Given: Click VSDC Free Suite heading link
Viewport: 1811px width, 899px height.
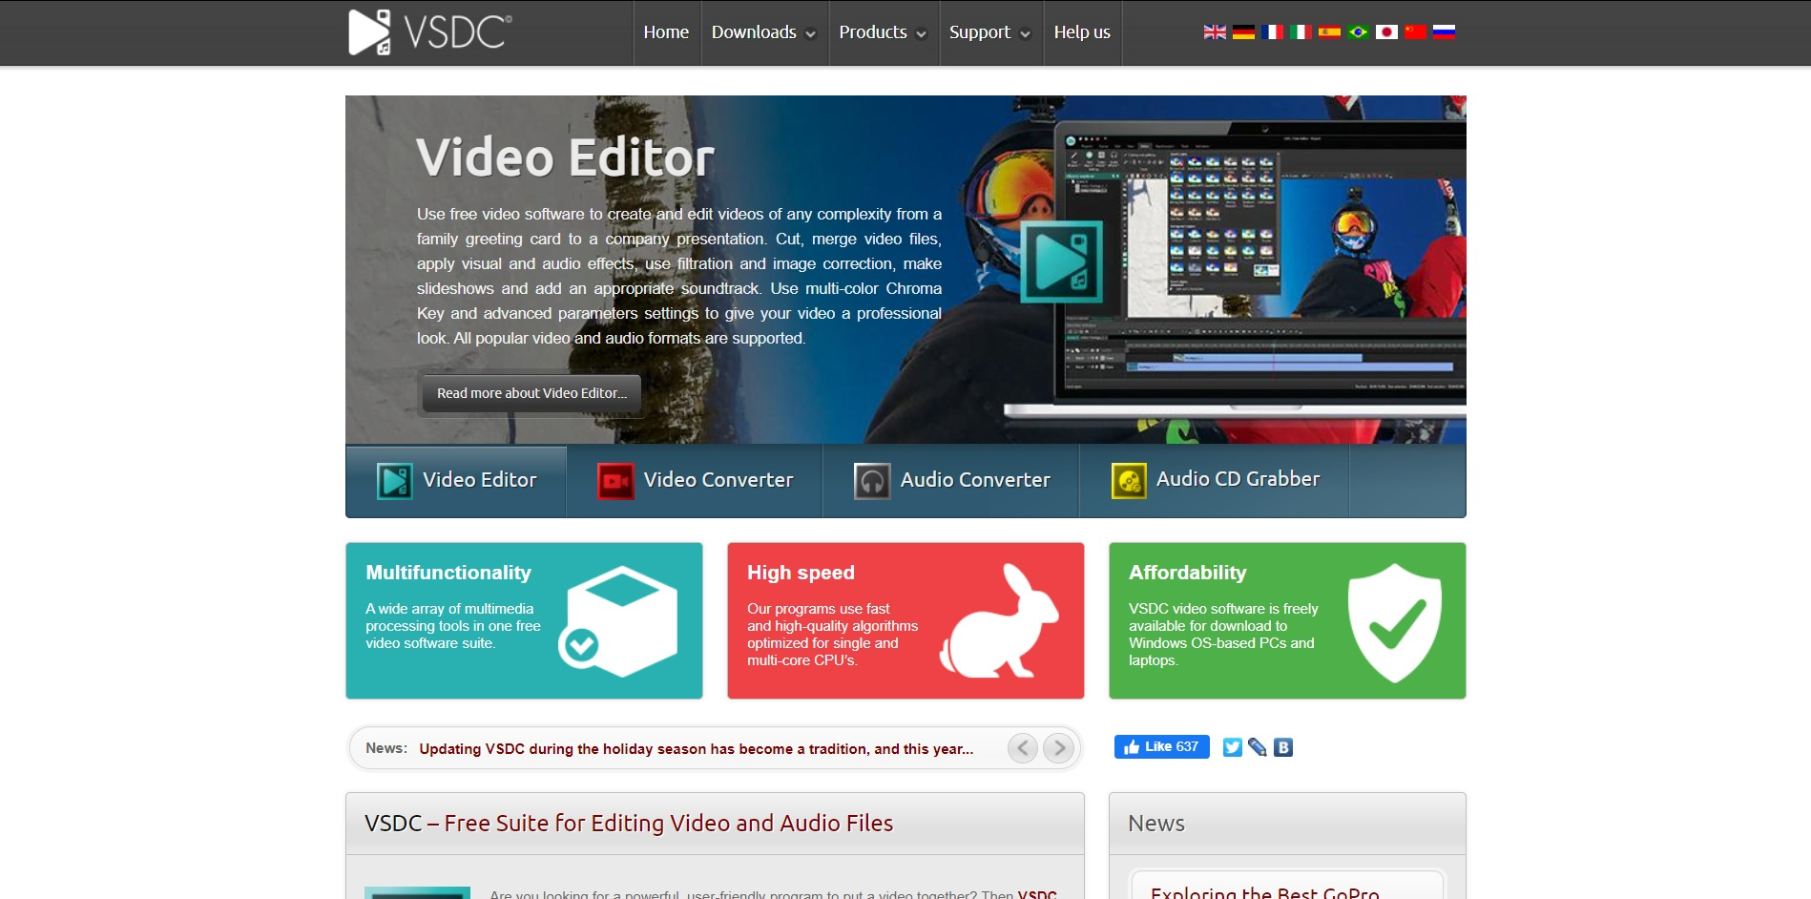Looking at the screenshot, I should (x=629, y=824).
